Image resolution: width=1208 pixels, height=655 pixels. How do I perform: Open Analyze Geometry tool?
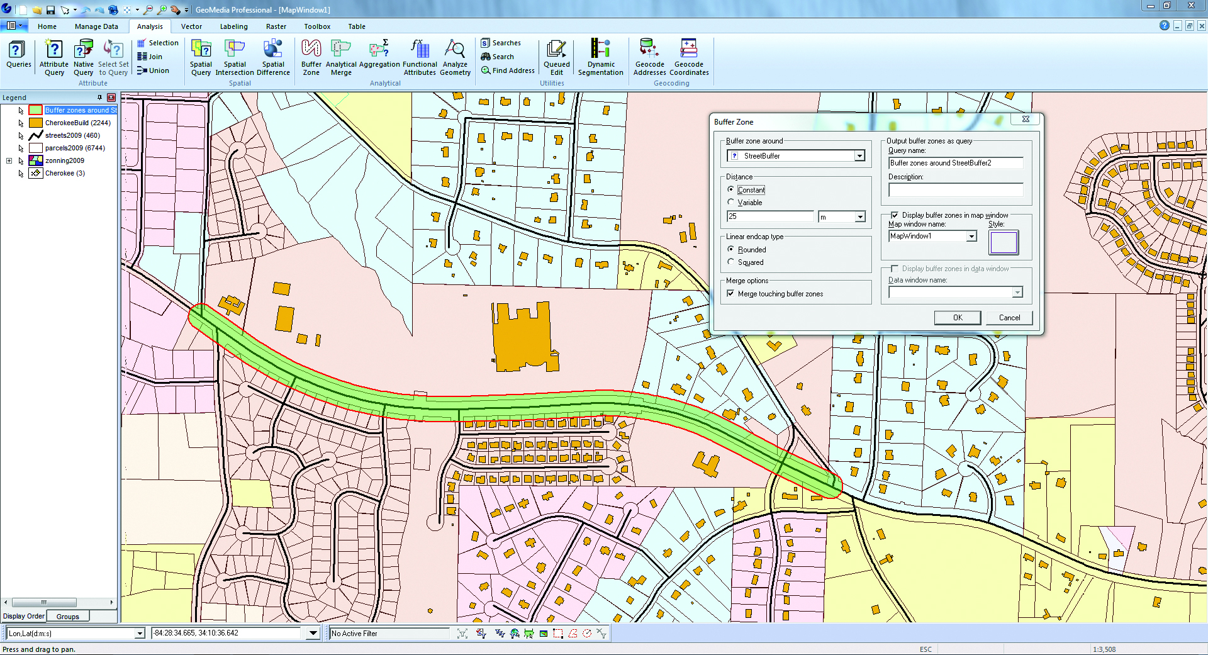click(x=455, y=57)
